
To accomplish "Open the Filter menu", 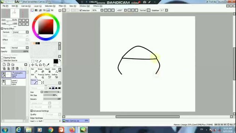I will (x=62, y=6).
